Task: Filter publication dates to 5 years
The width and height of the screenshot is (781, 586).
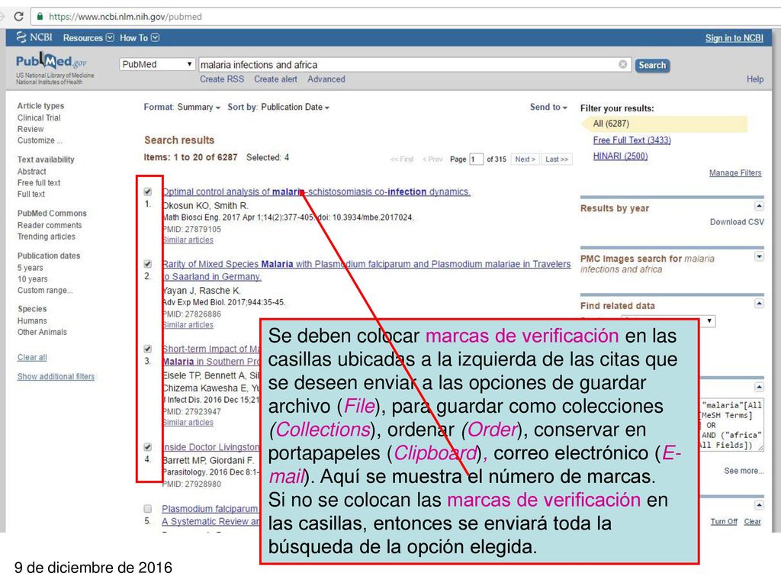Action: (x=30, y=268)
